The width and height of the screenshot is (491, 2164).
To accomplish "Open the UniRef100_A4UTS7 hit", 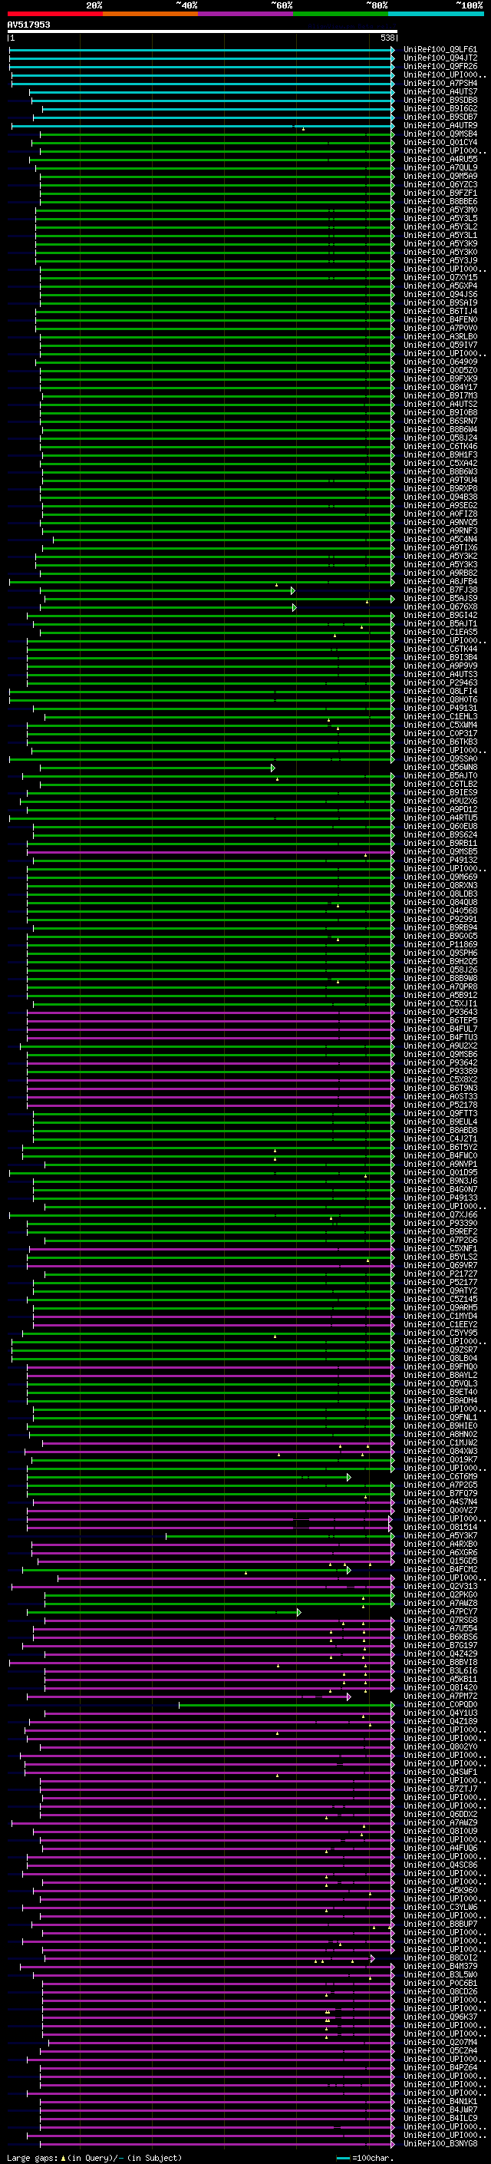I will pyautogui.click(x=440, y=91).
